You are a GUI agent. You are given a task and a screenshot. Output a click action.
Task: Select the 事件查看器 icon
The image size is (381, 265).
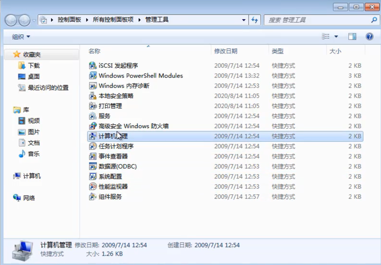coord(93,157)
